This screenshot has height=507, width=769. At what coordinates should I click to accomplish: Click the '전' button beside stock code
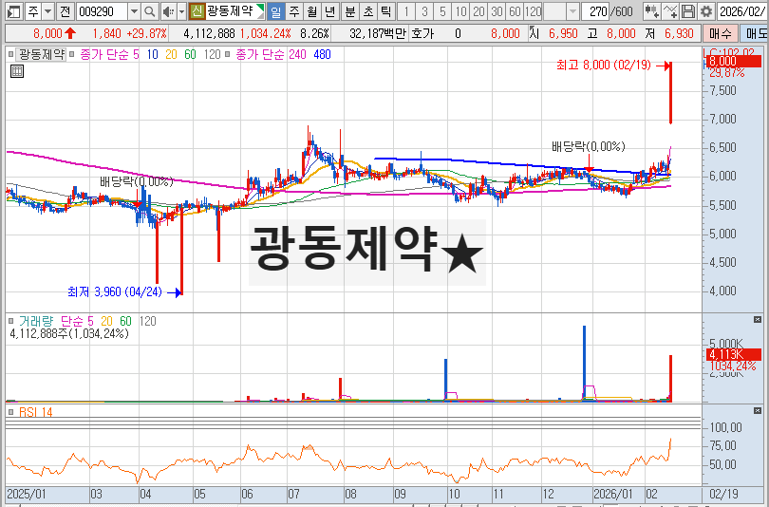coord(66,11)
